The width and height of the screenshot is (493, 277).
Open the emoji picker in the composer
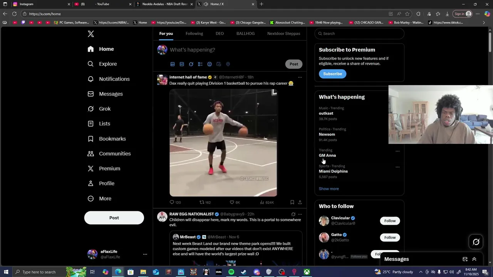(x=210, y=64)
